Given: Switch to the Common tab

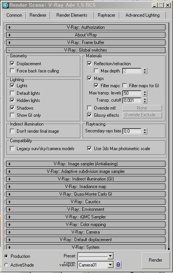Looking at the screenshot, I should 14,15.
